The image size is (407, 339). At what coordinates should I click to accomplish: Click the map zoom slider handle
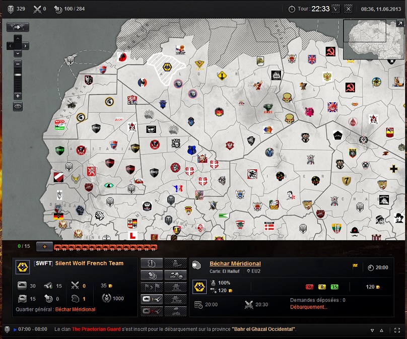coord(18,75)
